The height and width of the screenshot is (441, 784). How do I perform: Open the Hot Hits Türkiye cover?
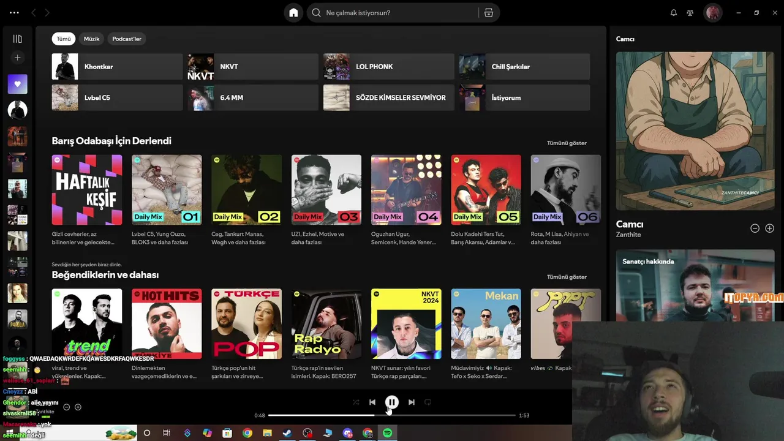click(167, 324)
